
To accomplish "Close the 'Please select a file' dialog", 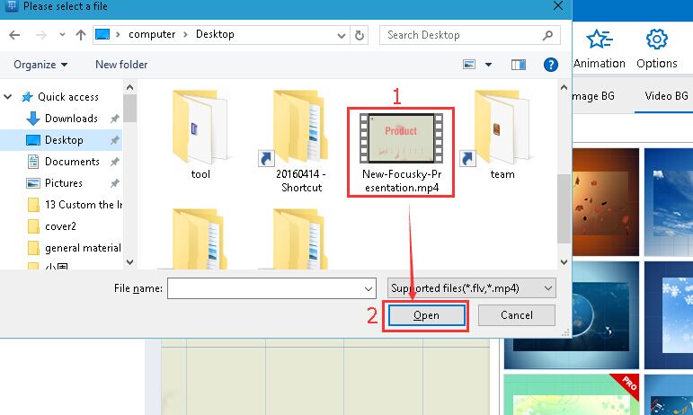I will pyautogui.click(x=558, y=6).
